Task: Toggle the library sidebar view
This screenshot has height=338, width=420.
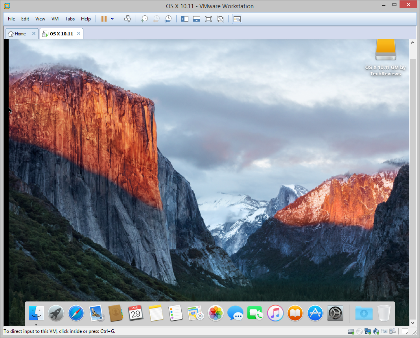Action: (185, 19)
